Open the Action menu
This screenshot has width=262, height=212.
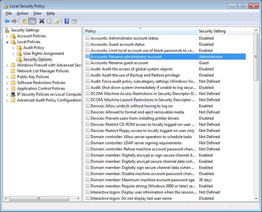click(x=22, y=13)
